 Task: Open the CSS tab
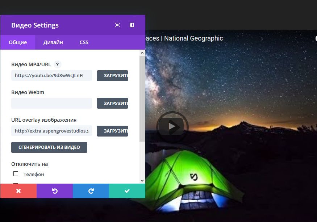pyautogui.click(x=84, y=42)
